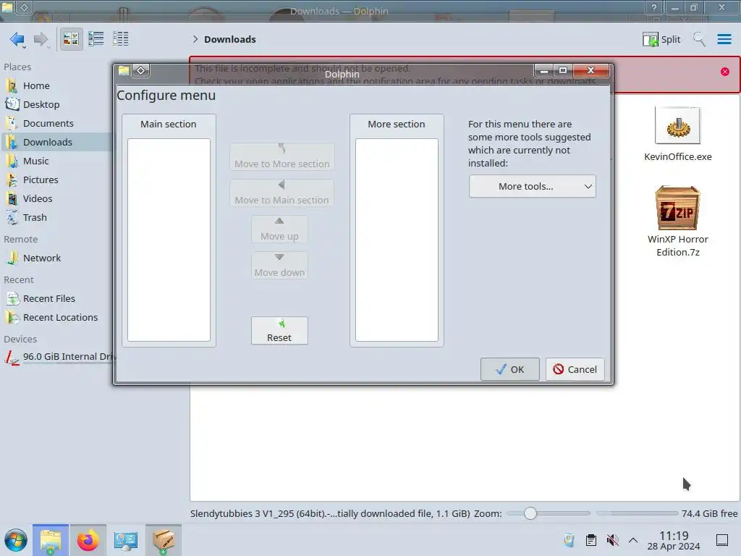Screen dimensions: 741x556
Task: Expand the hidden system tray icons
Action: [633, 540]
